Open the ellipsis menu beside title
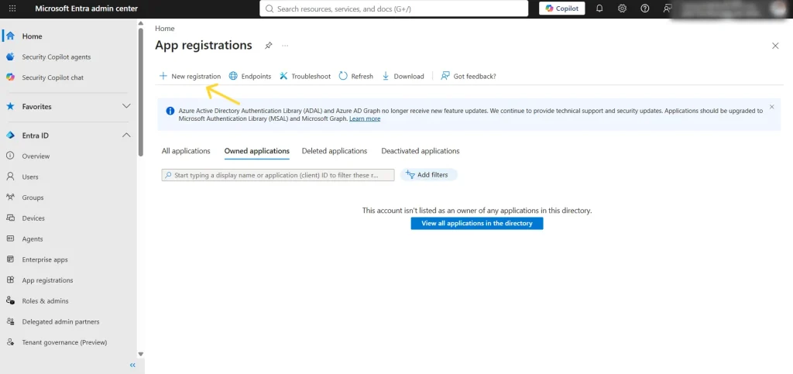 coord(285,46)
